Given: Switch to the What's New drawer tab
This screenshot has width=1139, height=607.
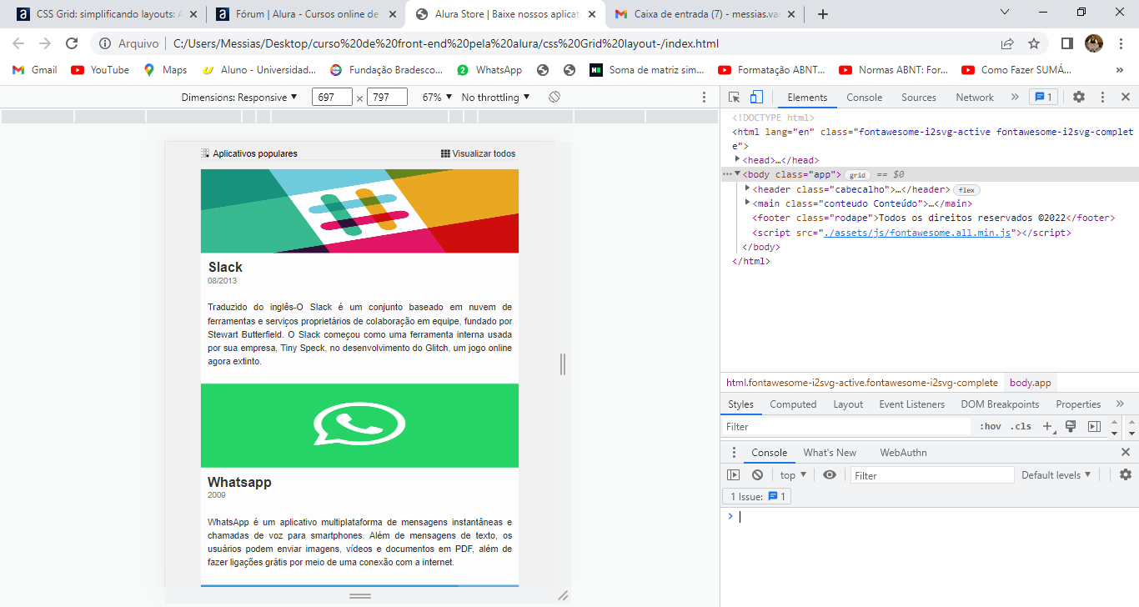Looking at the screenshot, I should pos(830,453).
